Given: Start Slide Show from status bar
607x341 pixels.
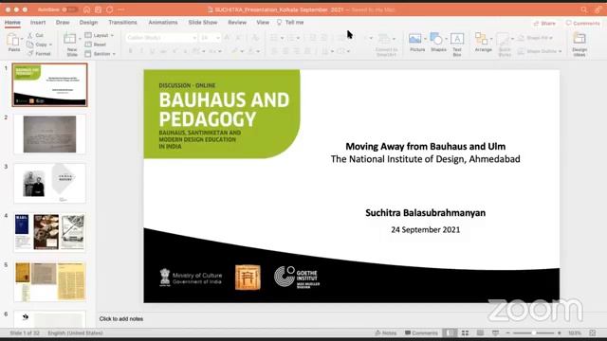Looking at the screenshot, I should pyautogui.click(x=495, y=332).
